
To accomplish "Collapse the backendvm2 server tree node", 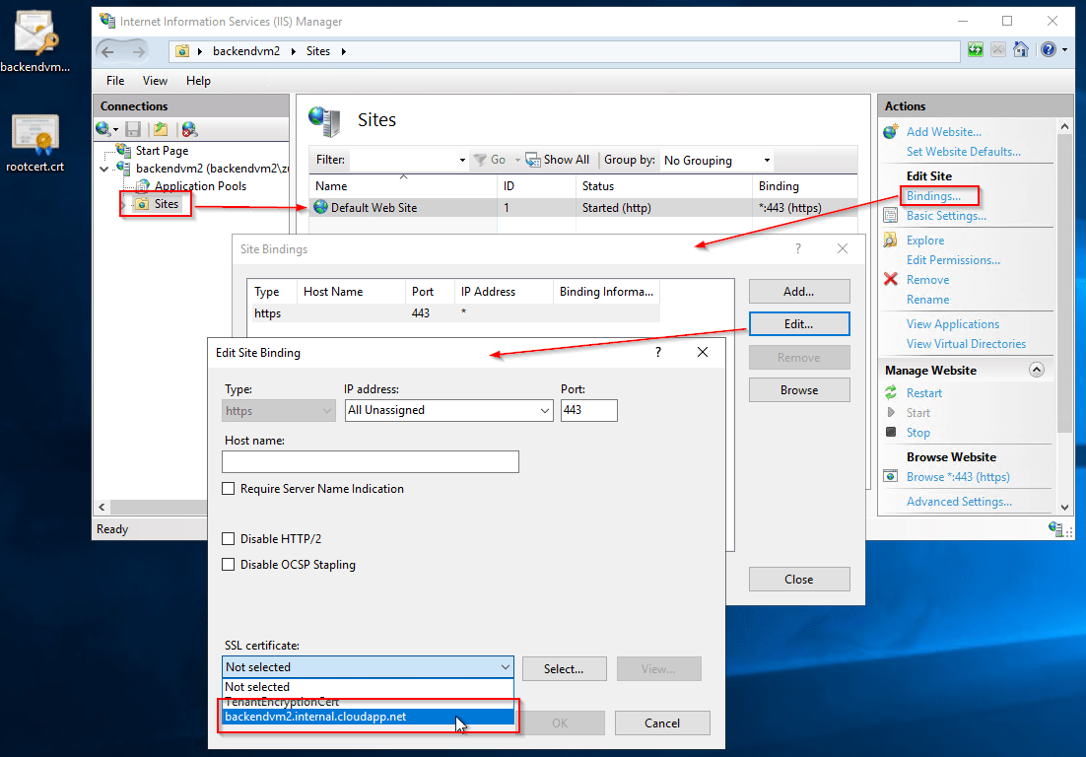I will point(103,169).
